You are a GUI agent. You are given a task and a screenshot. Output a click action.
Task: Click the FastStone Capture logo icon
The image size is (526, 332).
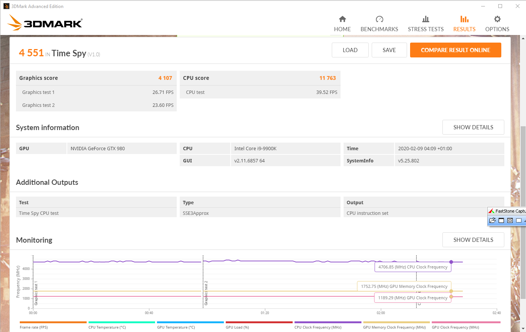coord(491,211)
